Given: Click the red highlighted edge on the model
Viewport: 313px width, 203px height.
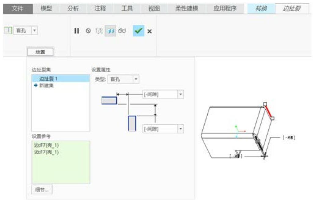Looking at the screenshot, I should [268, 111].
